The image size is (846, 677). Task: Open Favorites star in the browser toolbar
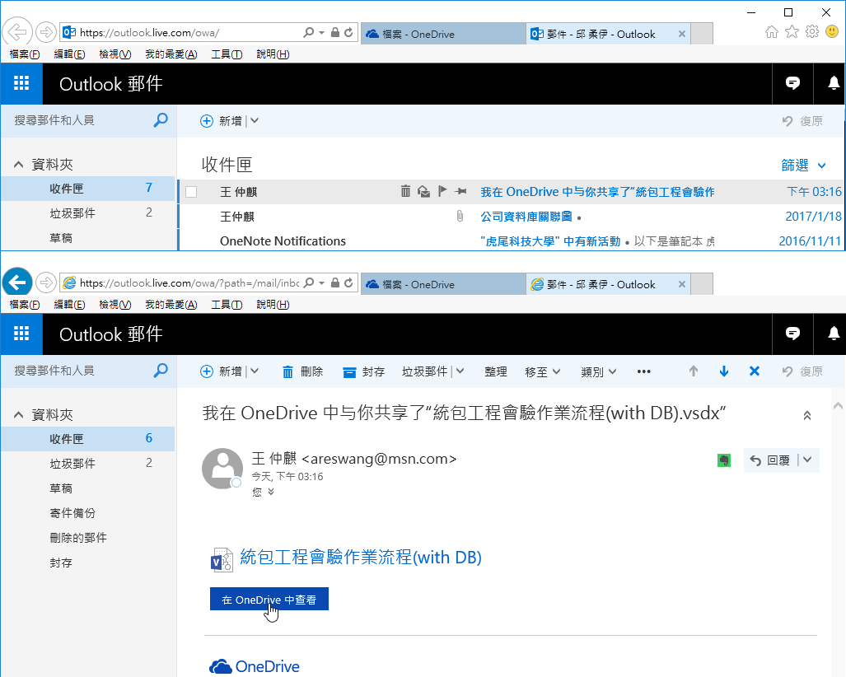tap(792, 32)
